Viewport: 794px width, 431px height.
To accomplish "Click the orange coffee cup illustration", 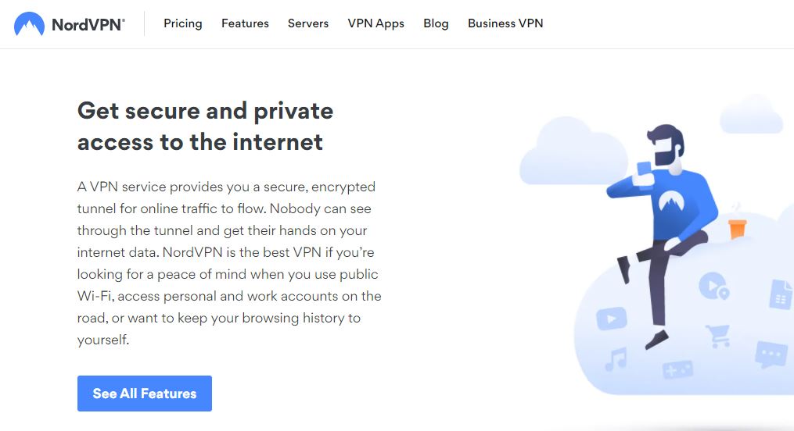I will coord(736,227).
